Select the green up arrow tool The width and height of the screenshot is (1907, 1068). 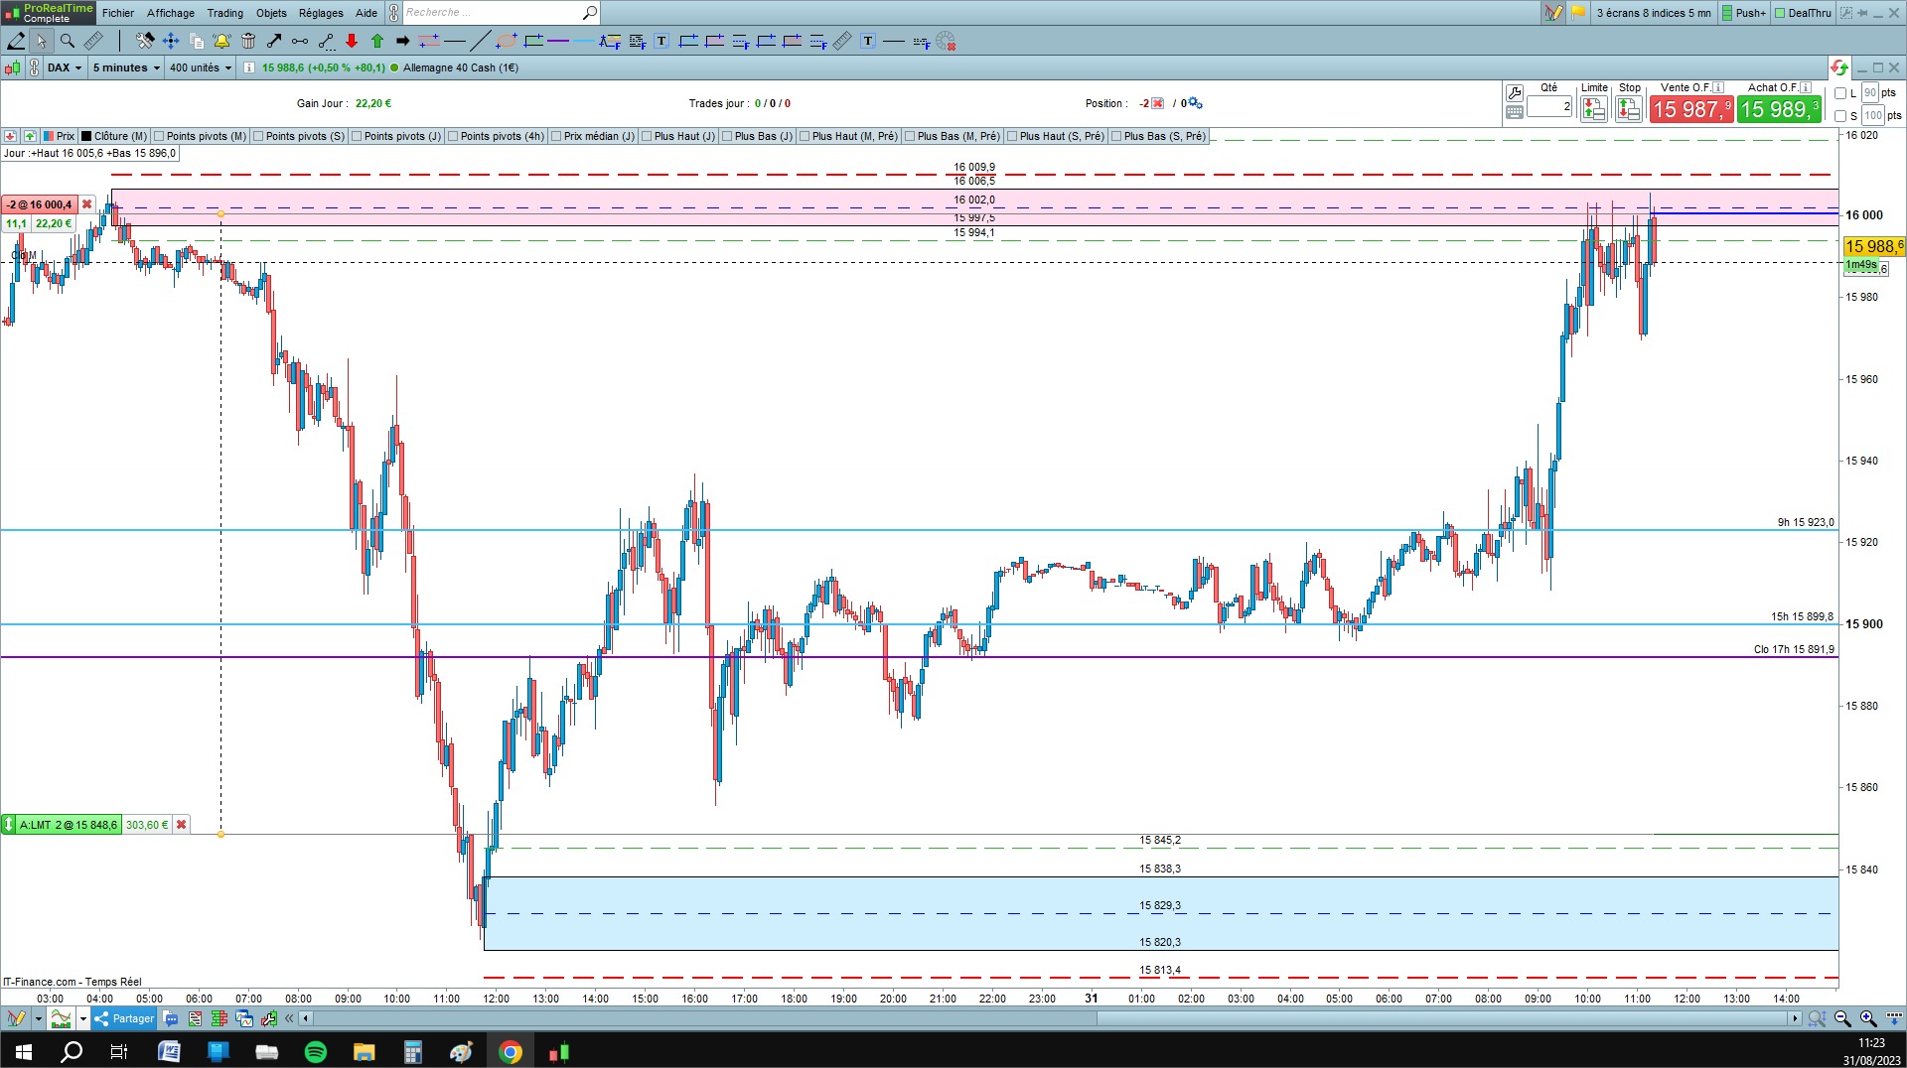coord(377,41)
